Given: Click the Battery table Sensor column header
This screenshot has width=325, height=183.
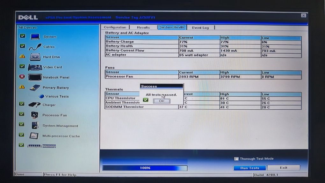Looking at the screenshot, I should [142, 37].
